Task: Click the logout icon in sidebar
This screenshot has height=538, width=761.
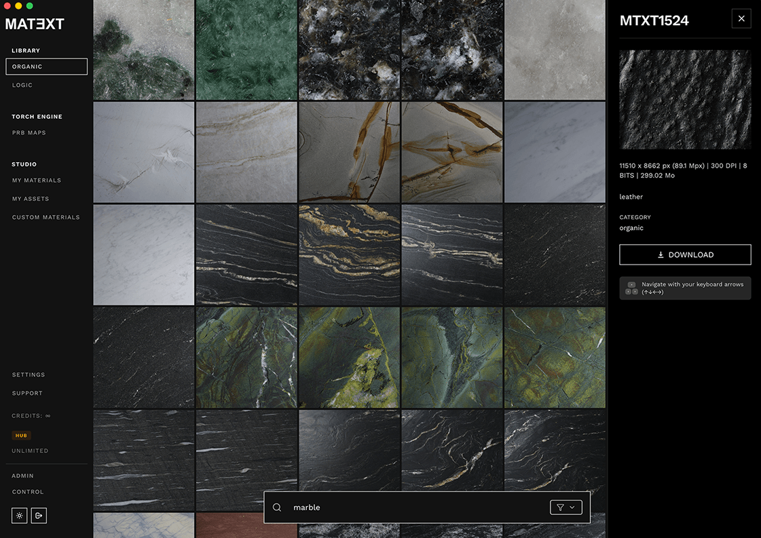Action: click(39, 515)
